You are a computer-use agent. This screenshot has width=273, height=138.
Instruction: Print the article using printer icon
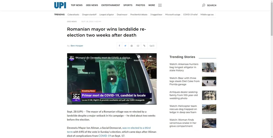132,46
